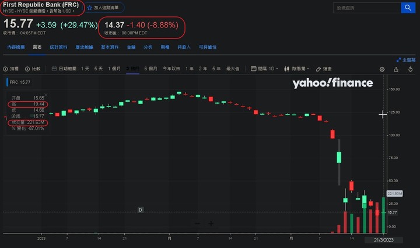Click the share chart icon

pyautogui.click(x=396, y=69)
